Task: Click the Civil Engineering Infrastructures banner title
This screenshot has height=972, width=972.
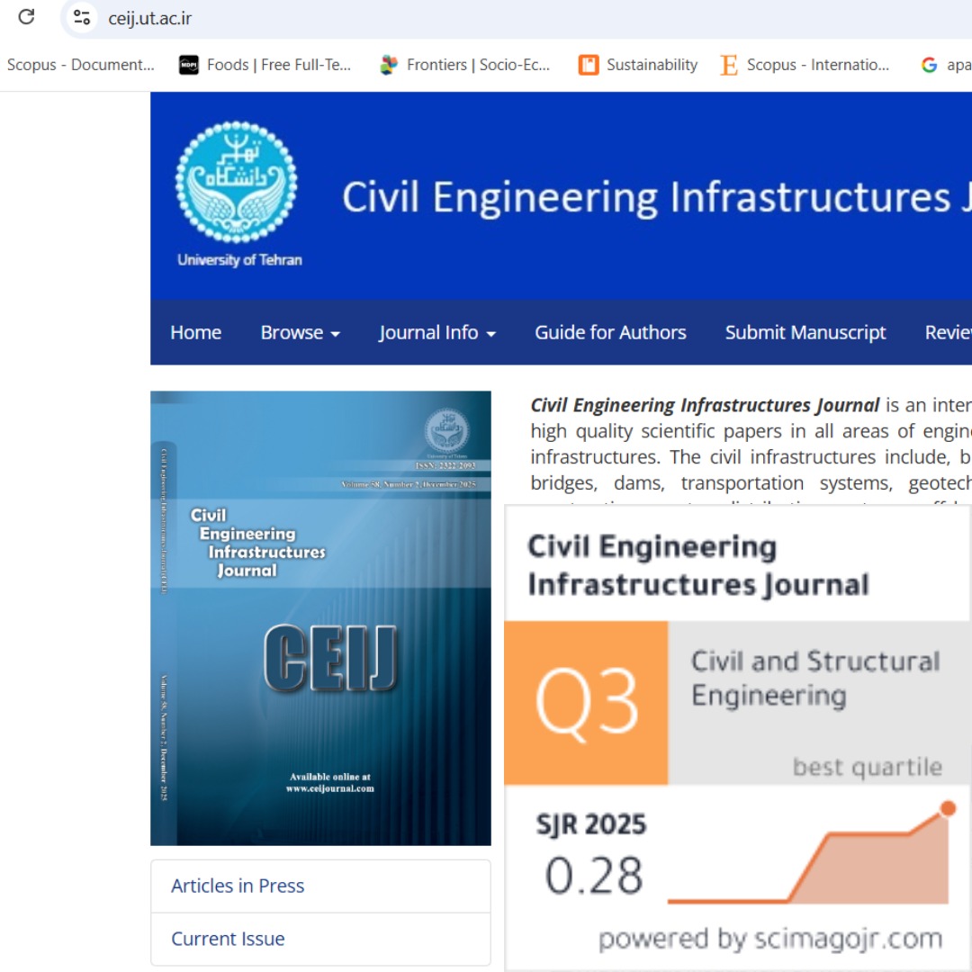Action: click(656, 198)
